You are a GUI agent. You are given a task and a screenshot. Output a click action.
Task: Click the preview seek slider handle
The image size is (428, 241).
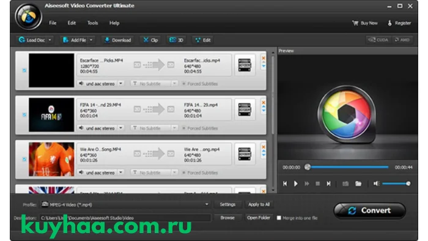(x=308, y=167)
